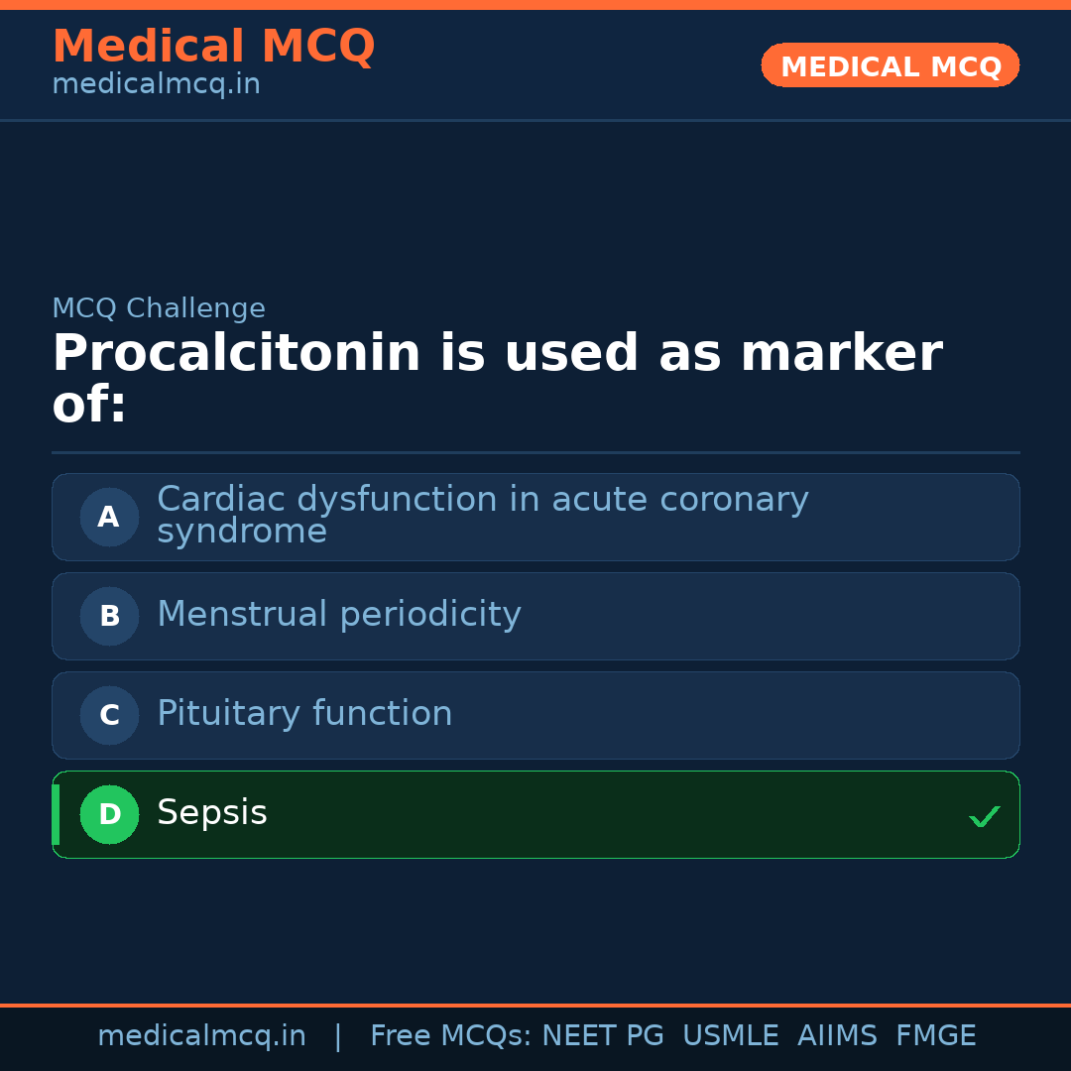
Task: Click the 'Procalcitonin is used as marker of' question
Action: pos(496,379)
